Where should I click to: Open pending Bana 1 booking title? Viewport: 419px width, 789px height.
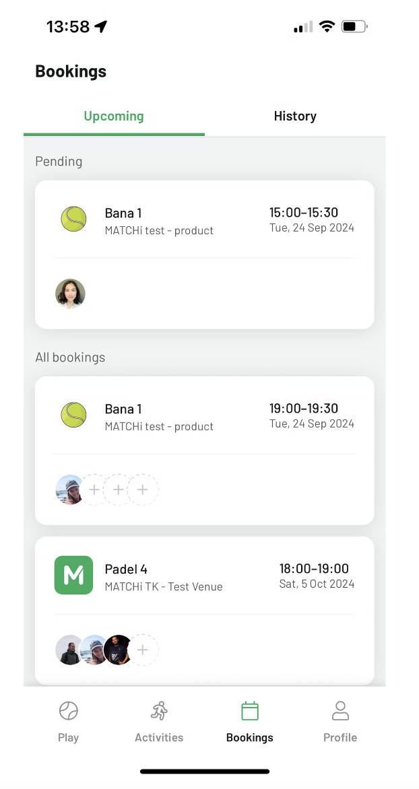click(123, 213)
